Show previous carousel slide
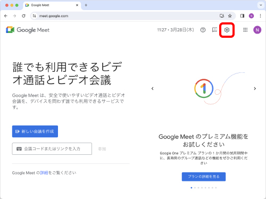The width and height of the screenshot is (266, 199). tap(153, 88)
